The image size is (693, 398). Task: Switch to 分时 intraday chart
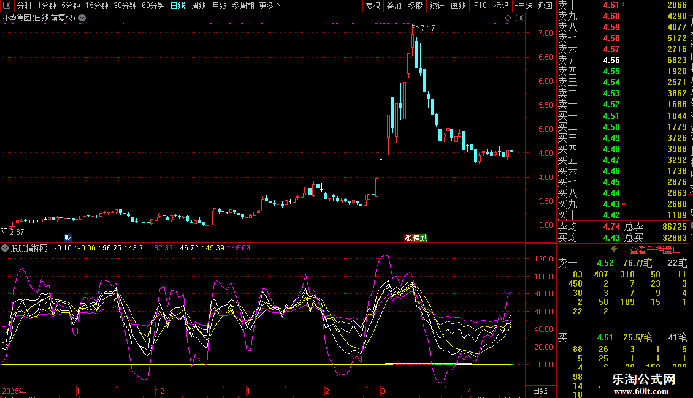pyautogui.click(x=25, y=6)
